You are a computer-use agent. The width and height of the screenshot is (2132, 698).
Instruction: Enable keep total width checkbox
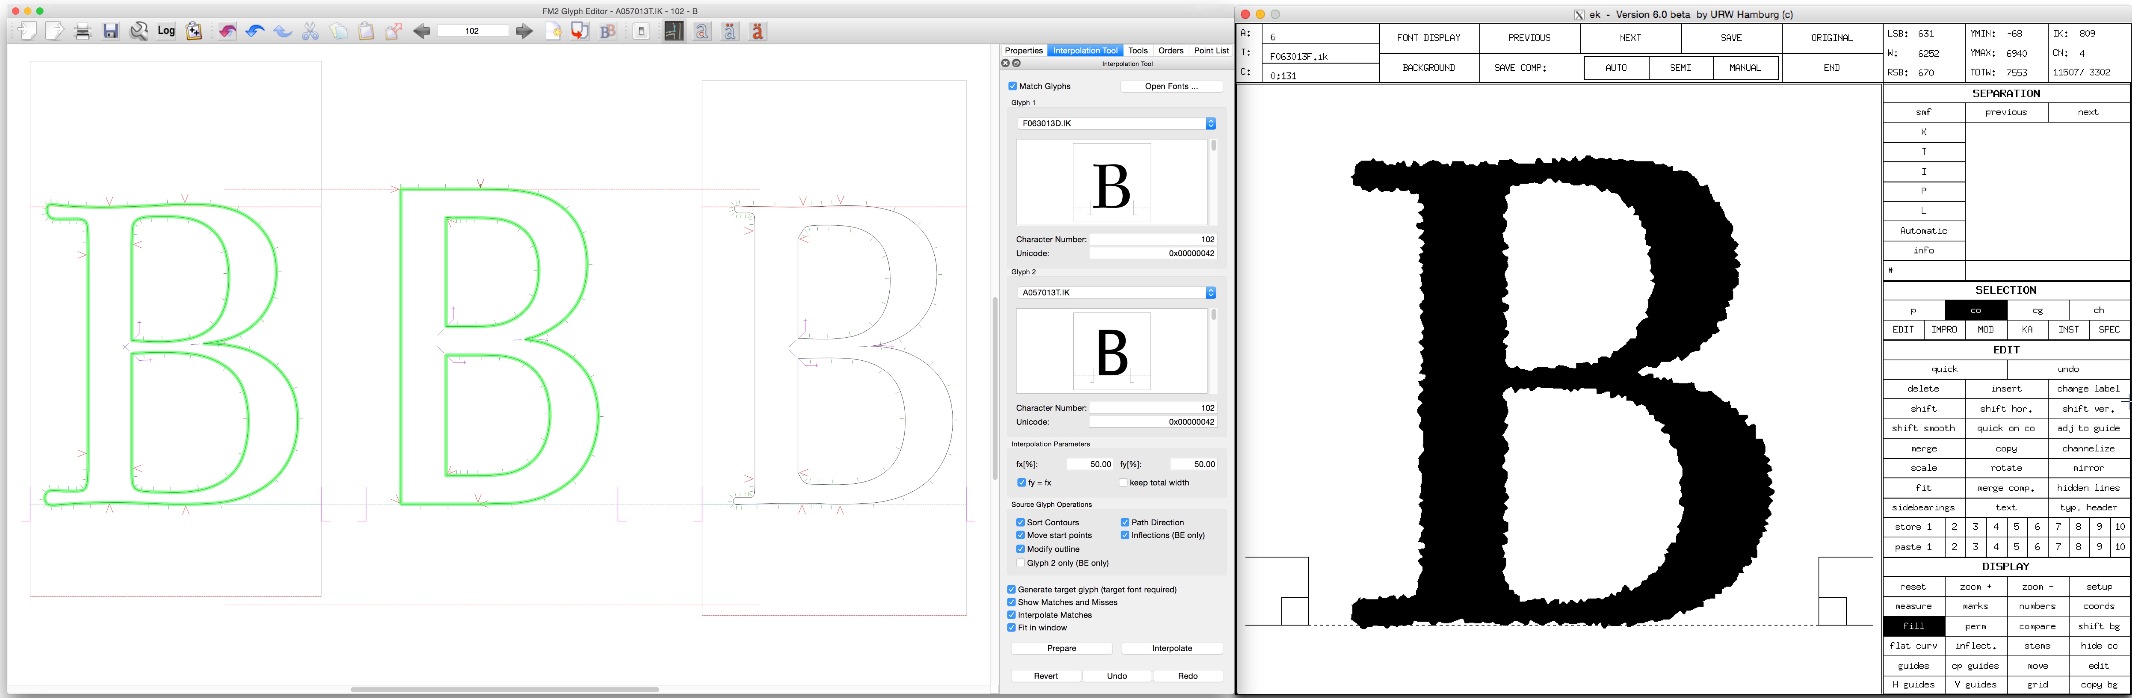(1123, 483)
